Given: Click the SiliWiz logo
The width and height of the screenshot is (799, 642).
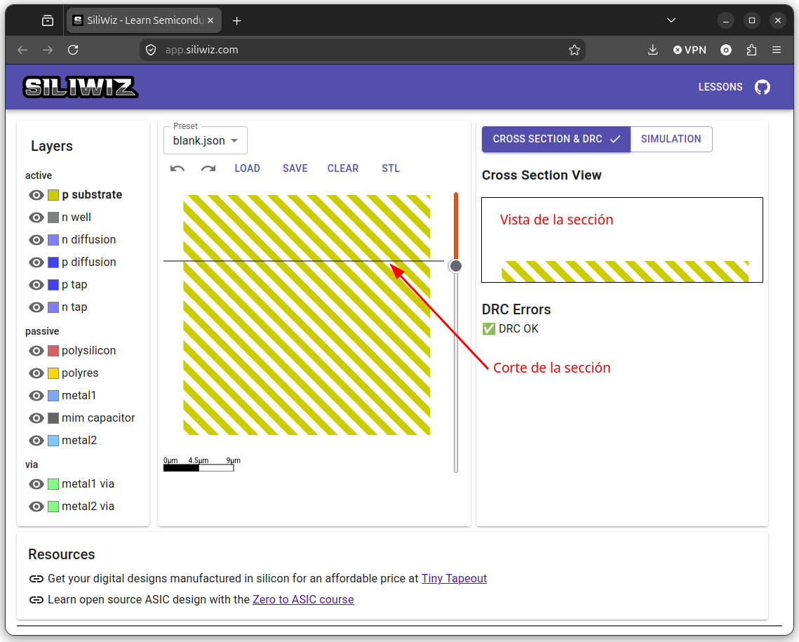Looking at the screenshot, I should (81, 87).
